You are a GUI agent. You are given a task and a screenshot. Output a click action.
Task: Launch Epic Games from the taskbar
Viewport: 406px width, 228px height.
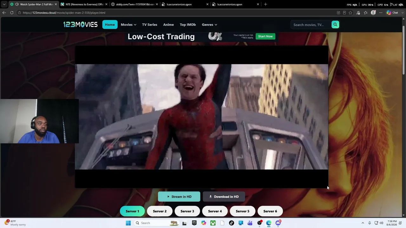(x=194, y=223)
